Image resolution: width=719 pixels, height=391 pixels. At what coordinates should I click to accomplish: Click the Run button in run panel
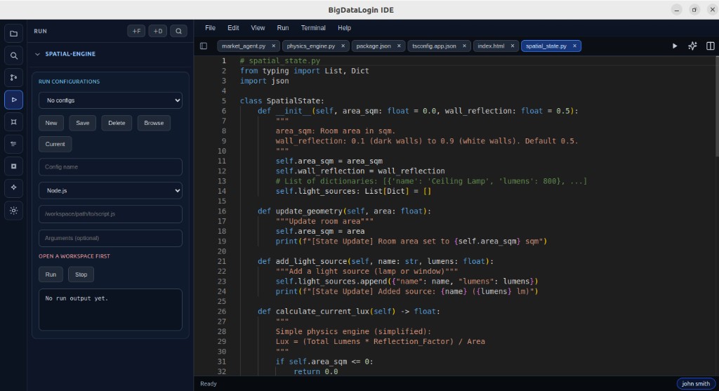click(51, 274)
